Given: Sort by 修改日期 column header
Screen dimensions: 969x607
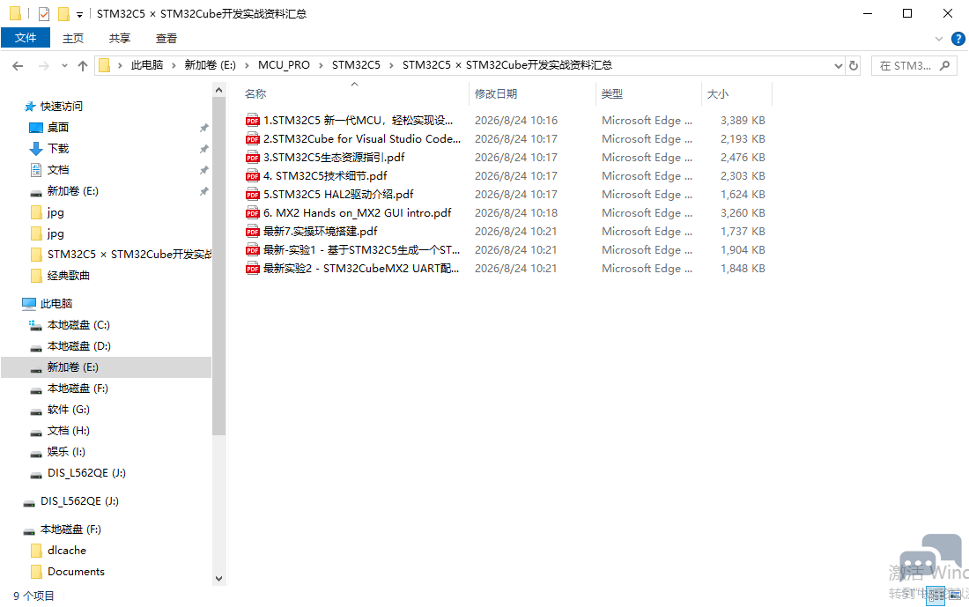Looking at the screenshot, I should click(496, 94).
